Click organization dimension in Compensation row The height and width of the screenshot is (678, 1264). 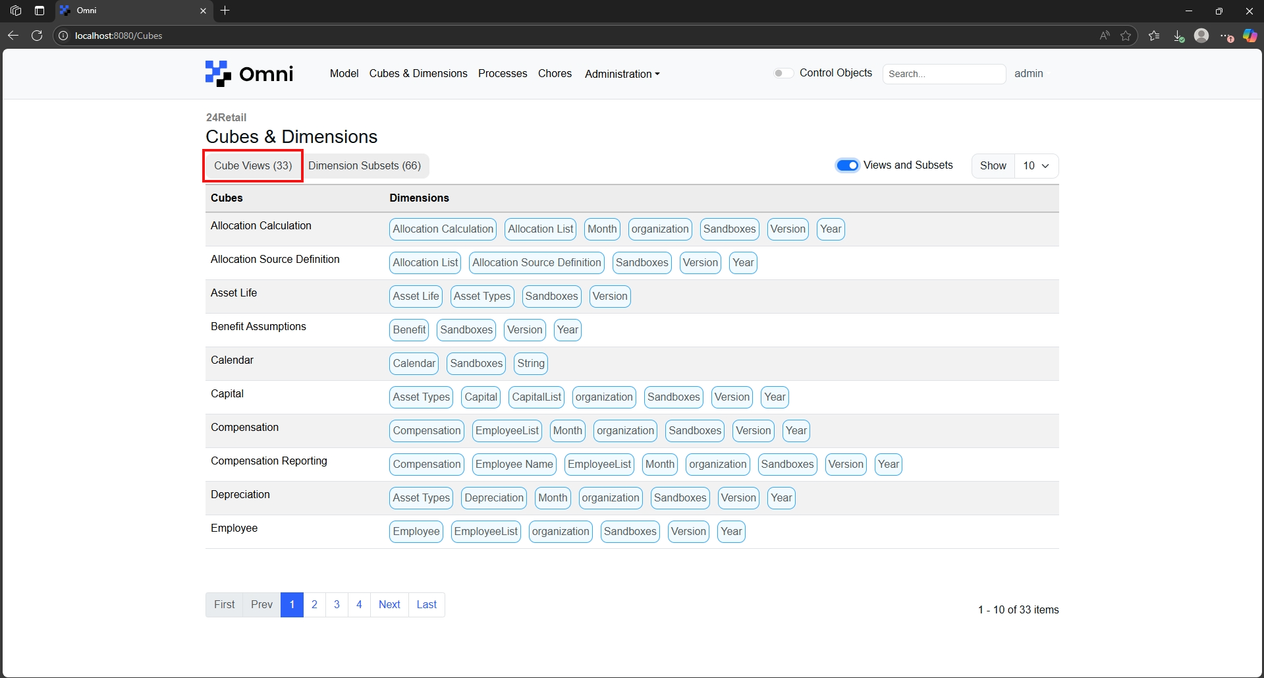tap(626, 431)
